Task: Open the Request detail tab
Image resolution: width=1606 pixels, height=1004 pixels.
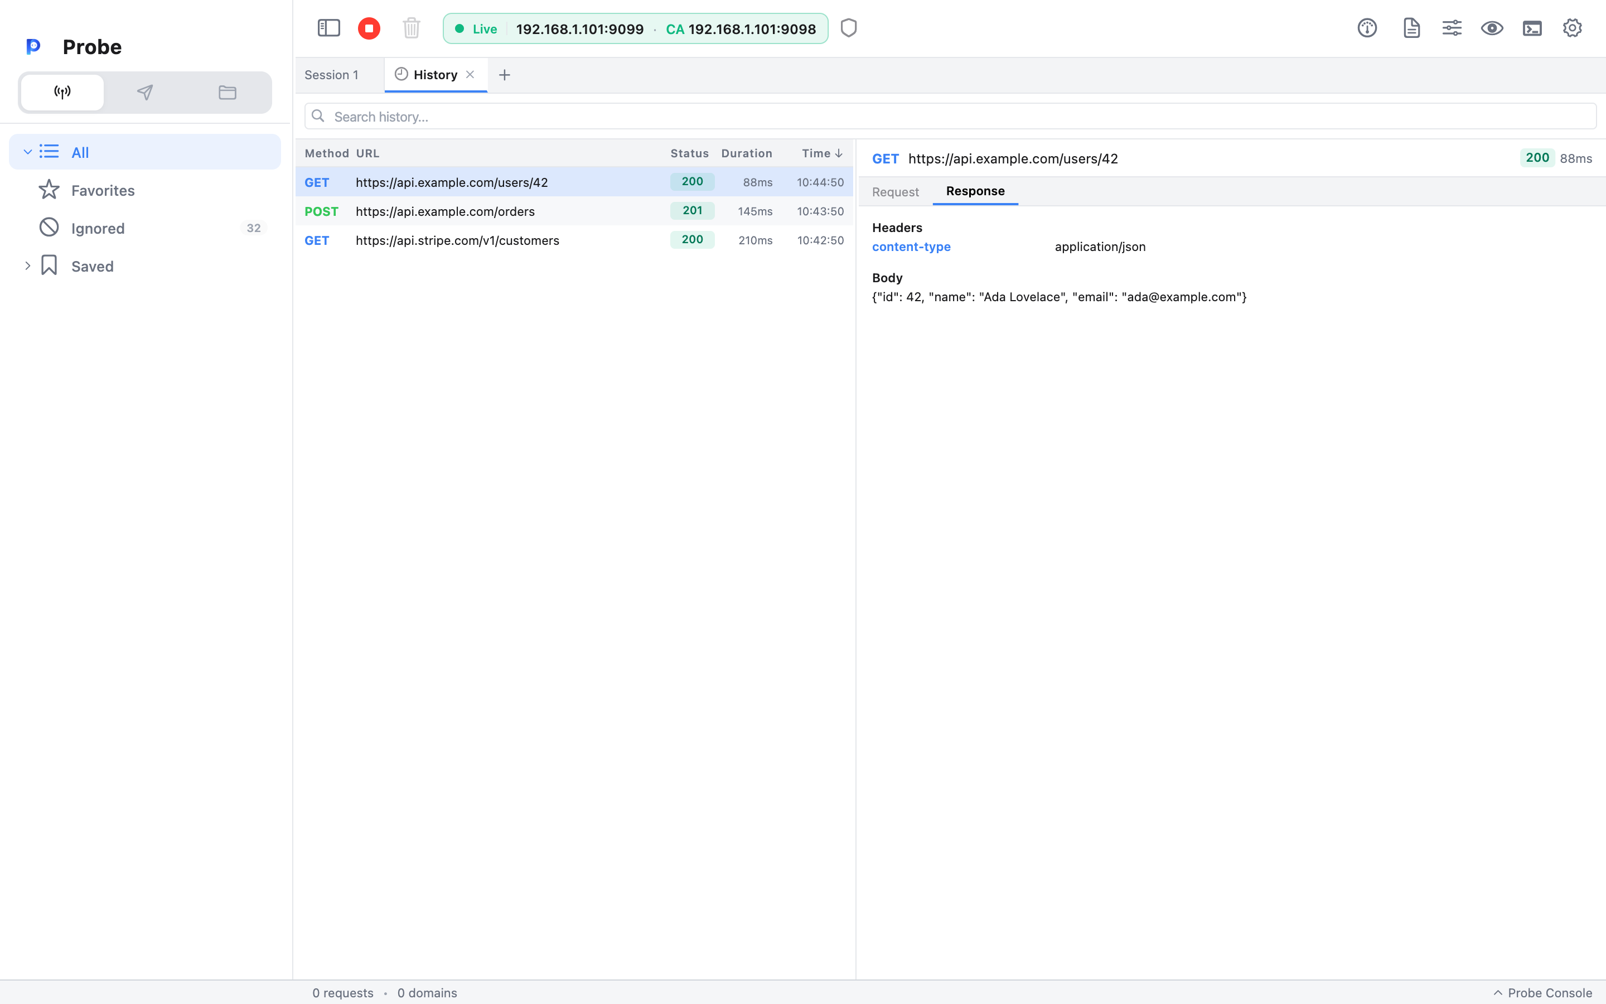Action: click(895, 192)
